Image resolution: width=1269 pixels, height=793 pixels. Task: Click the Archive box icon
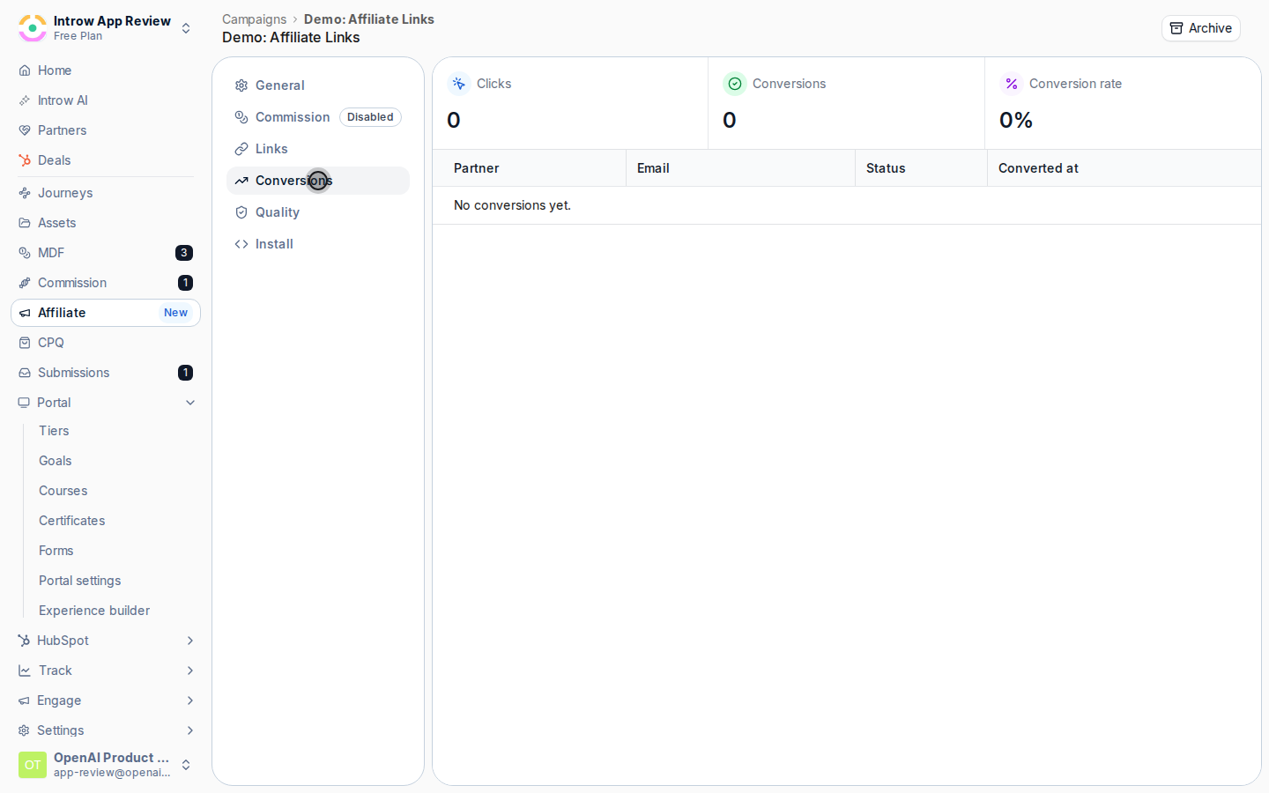coord(1176,28)
